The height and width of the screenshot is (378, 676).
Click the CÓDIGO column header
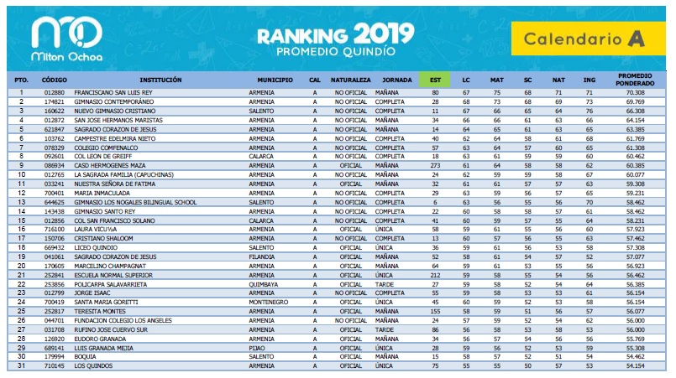click(55, 79)
